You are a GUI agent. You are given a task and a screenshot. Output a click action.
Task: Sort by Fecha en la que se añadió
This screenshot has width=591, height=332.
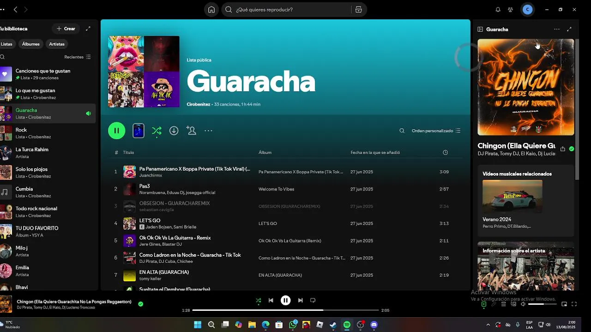pos(375,153)
